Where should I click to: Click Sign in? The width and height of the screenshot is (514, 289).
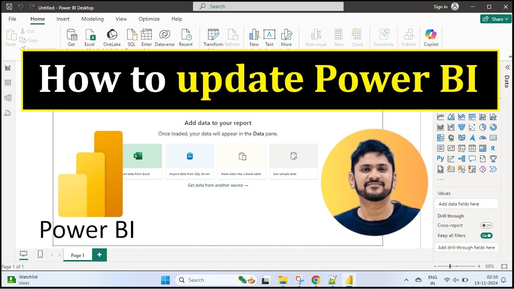pyautogui.click(x=441, y=7)
